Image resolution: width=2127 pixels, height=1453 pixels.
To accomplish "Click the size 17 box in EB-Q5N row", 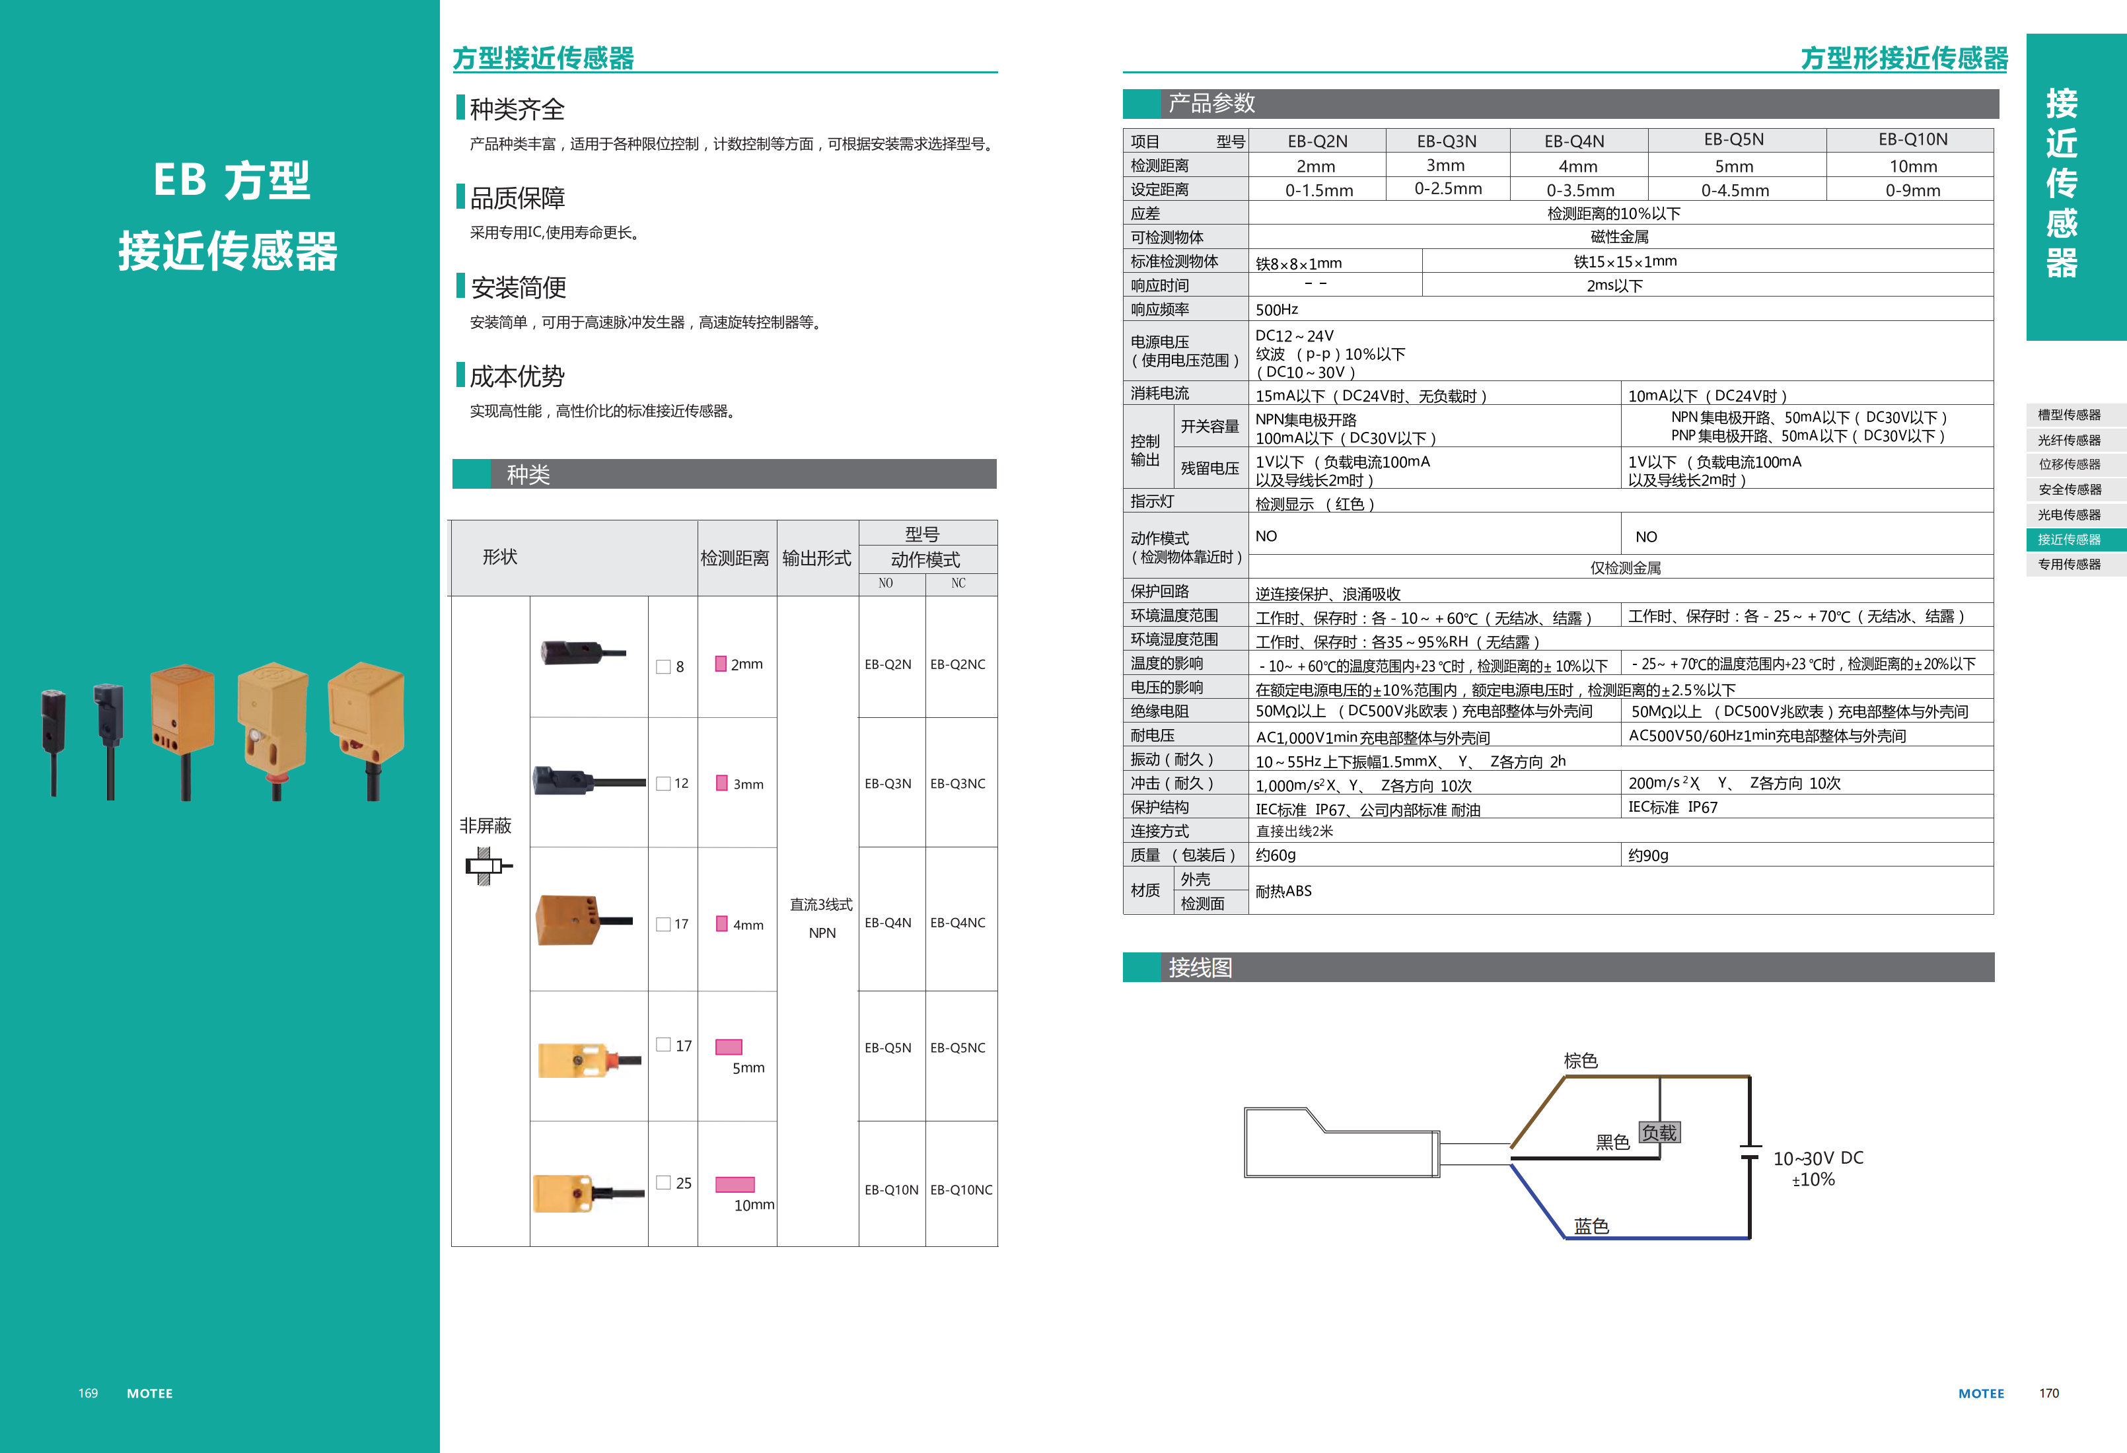I will click(x=664, y=1044).
